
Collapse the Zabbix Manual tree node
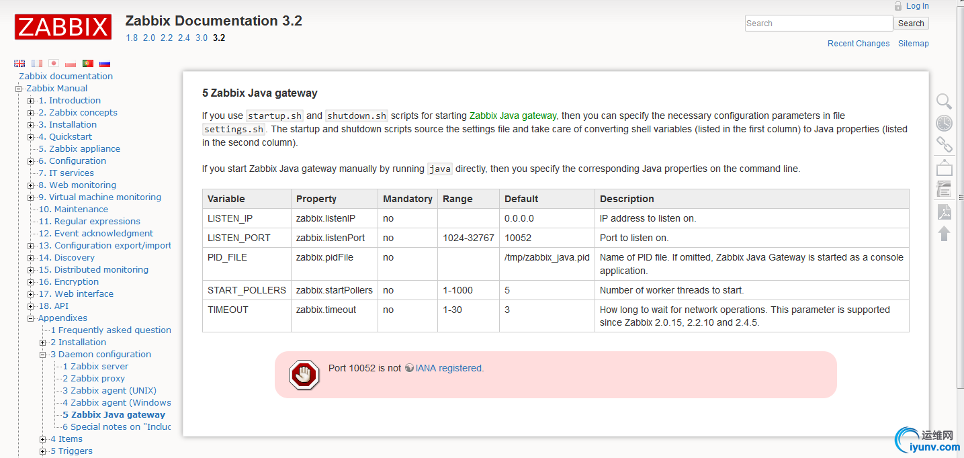19,89
